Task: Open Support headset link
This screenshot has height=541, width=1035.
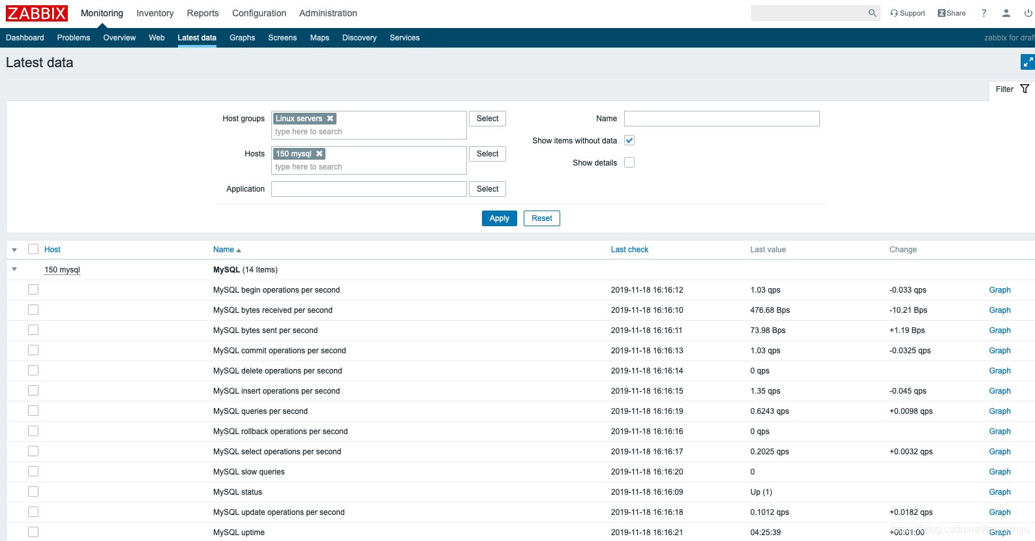Action: (x=908, y=13)
